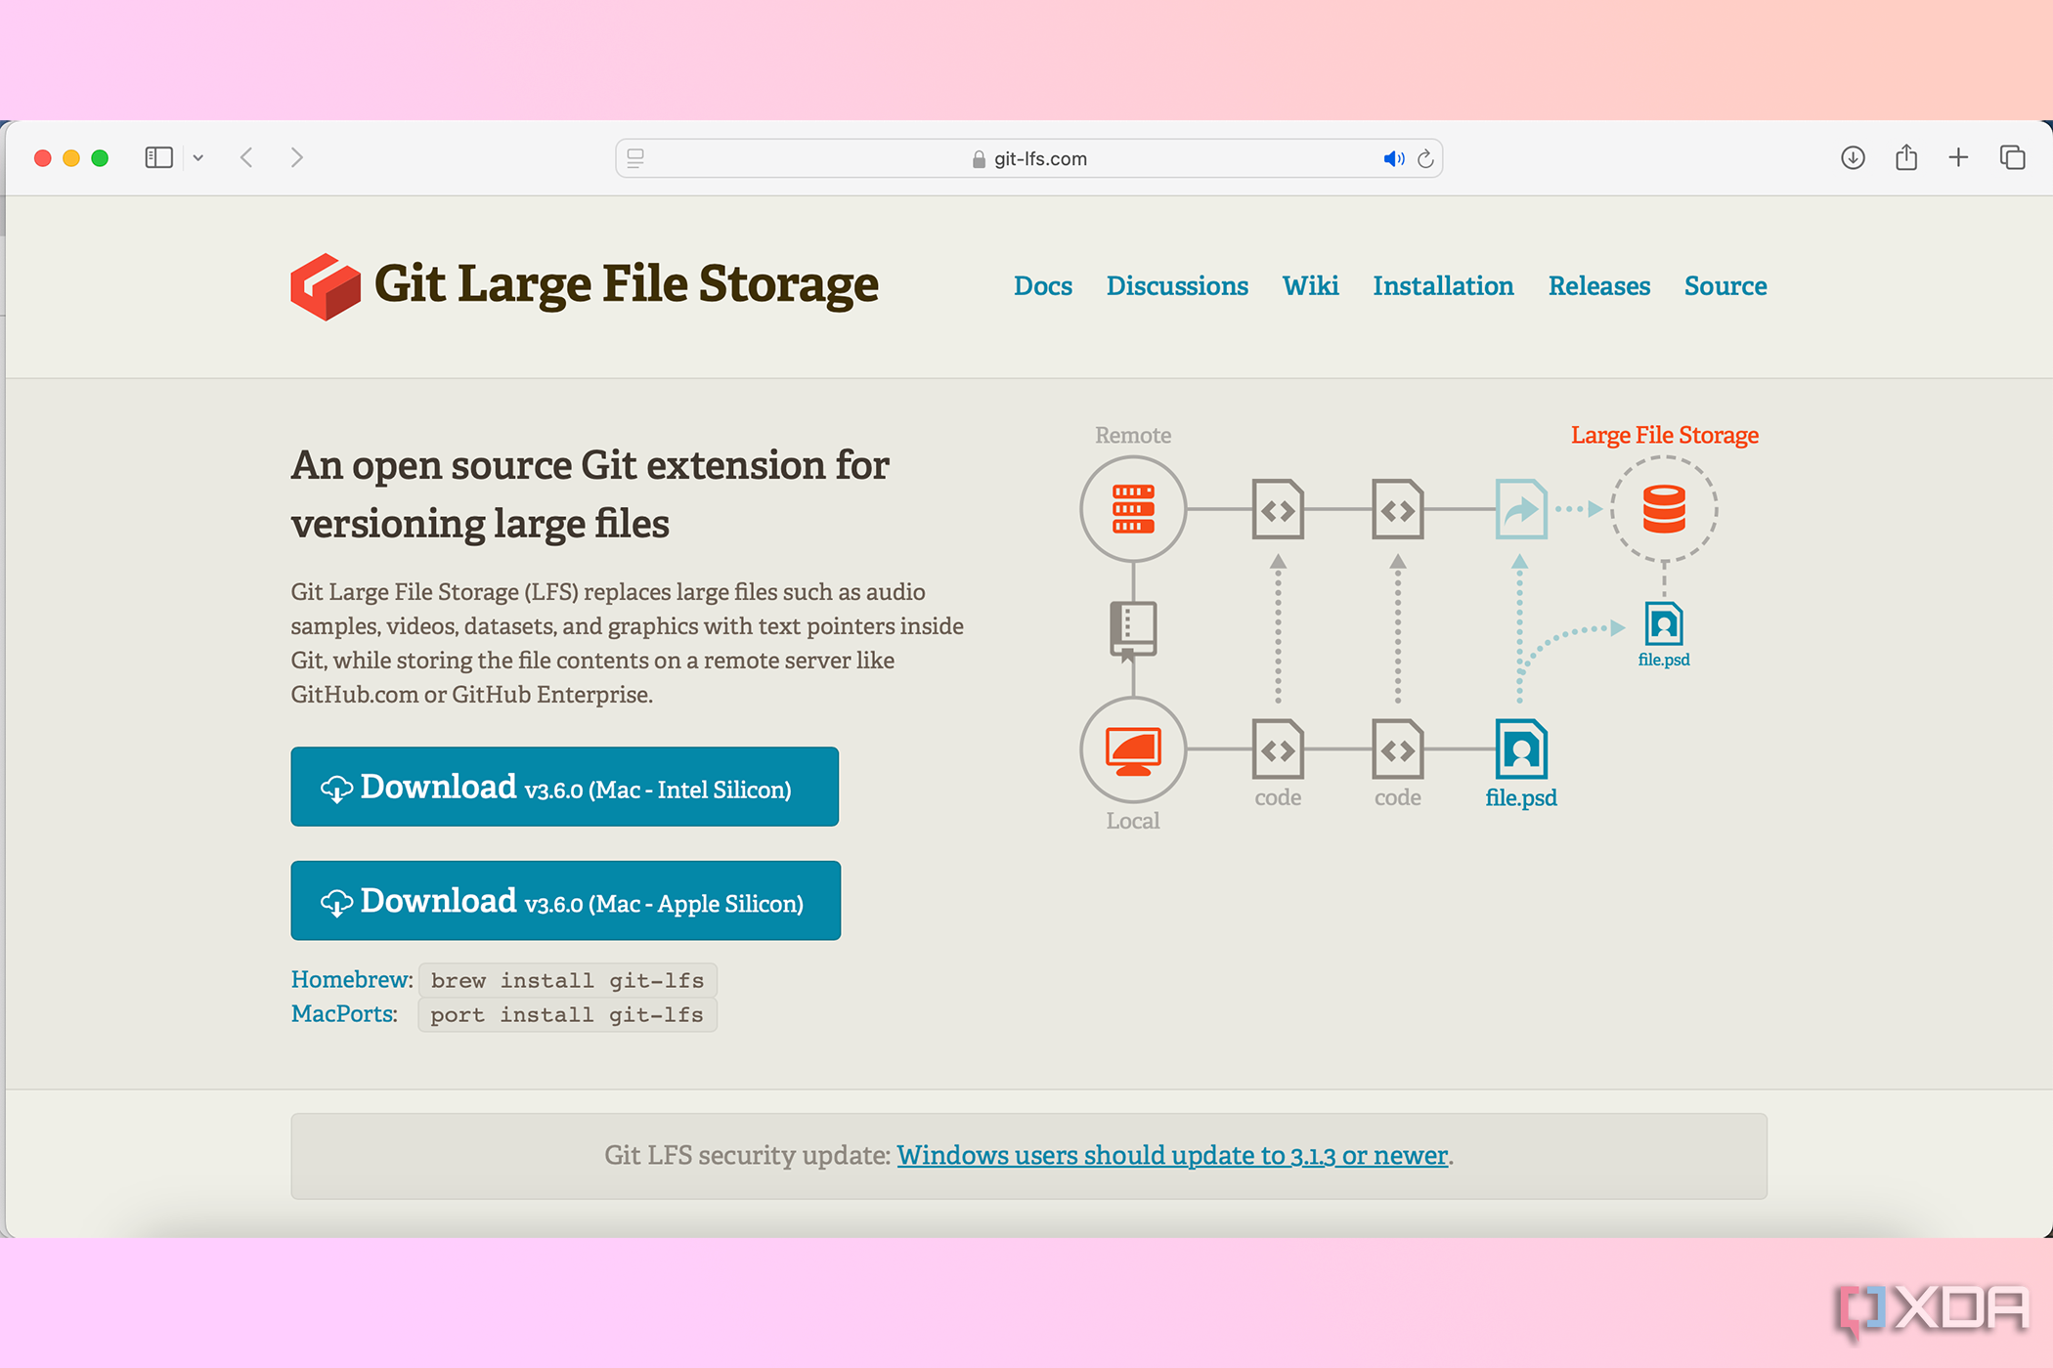Image resolution: width=2053 pixels, height=1368 pixels.
Task: Expand the browser downloads dropdown
Action: [x=1853, y=157]
